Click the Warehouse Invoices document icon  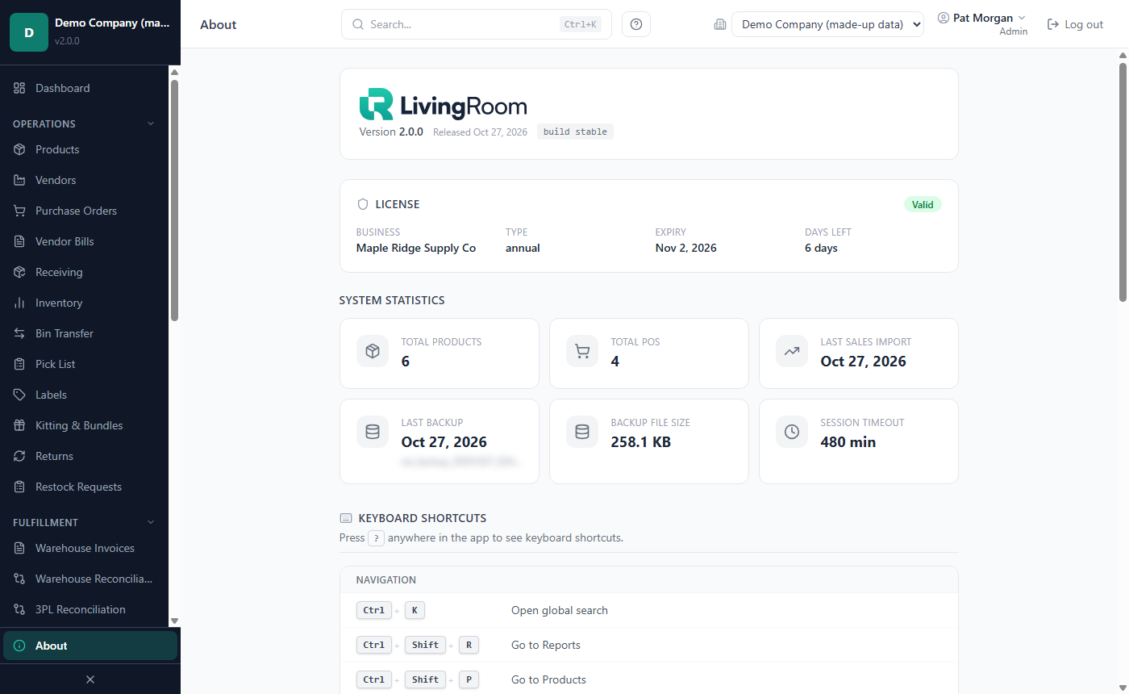19,548
